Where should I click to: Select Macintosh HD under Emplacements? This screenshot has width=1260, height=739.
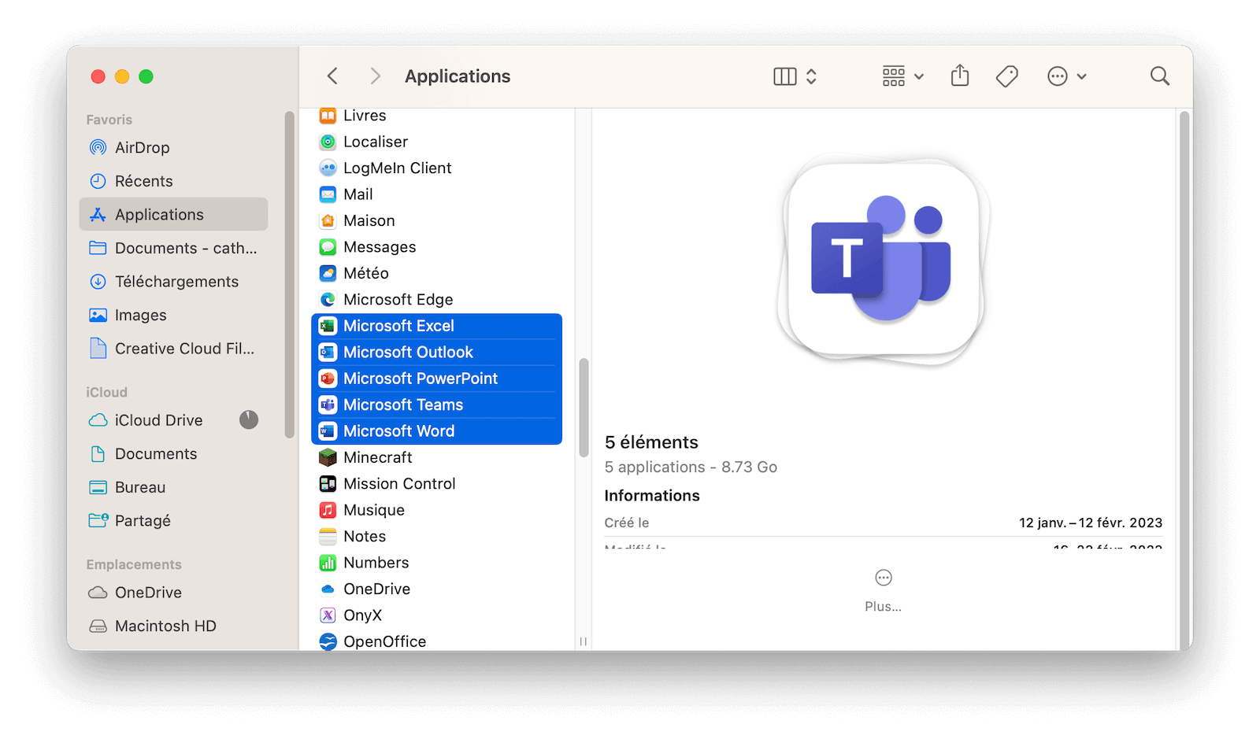pyautogui.click(x=165, y=626)
